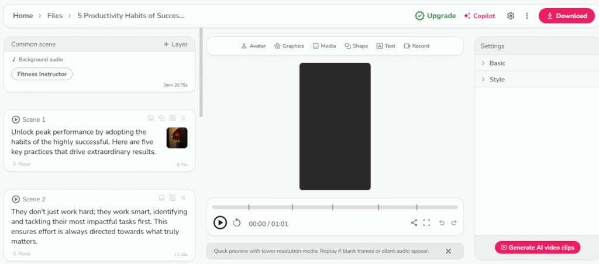Click the redo arrow icon

[454, 223]
